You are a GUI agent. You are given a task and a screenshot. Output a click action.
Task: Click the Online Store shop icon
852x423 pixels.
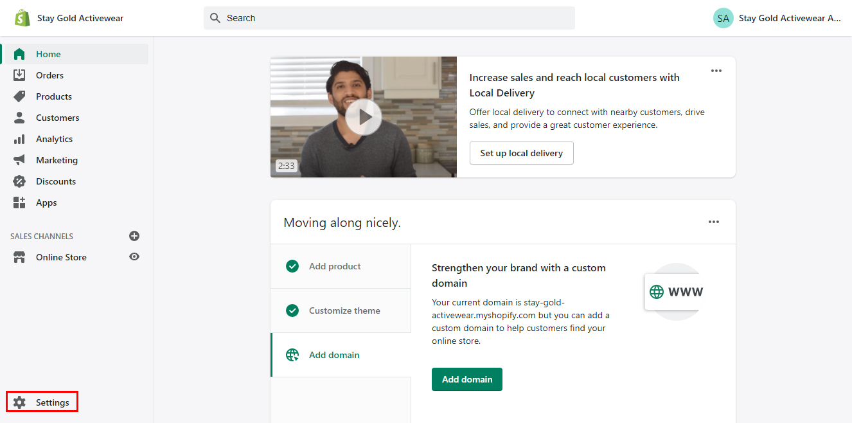click(19, 257)
